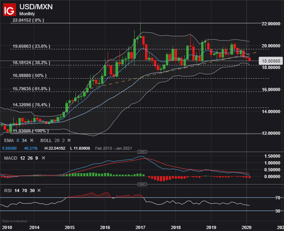Grab the resize handle above the RSI panel
The image size is (284, 231).
tap(142, 185)
